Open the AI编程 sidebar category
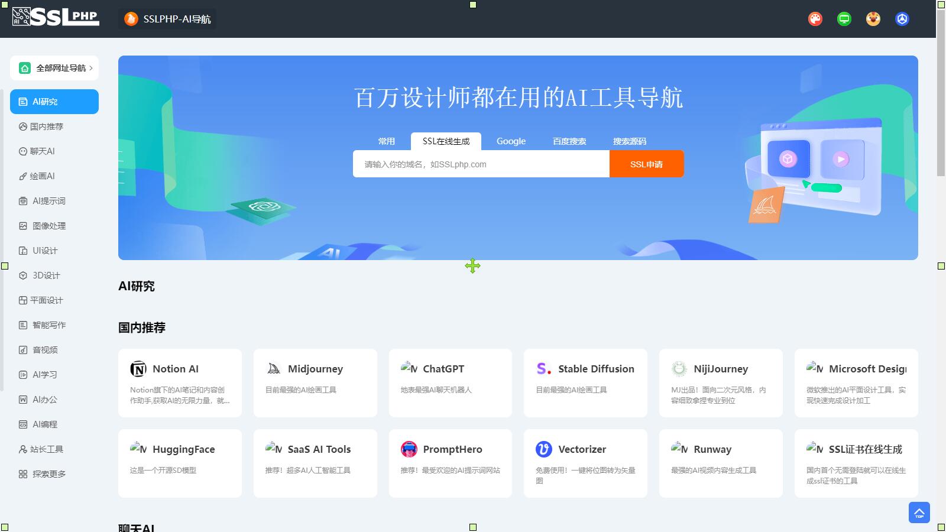This screenshot has width=946, height=532. coord(54,424)
